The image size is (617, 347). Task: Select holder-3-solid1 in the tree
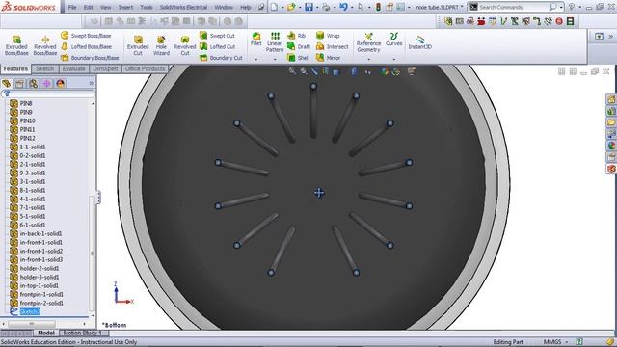coord(40,277)
